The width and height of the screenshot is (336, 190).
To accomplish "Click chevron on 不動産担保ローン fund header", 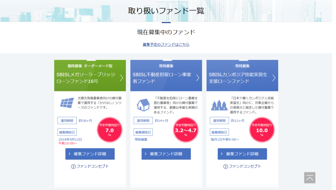I will [198, 78].
